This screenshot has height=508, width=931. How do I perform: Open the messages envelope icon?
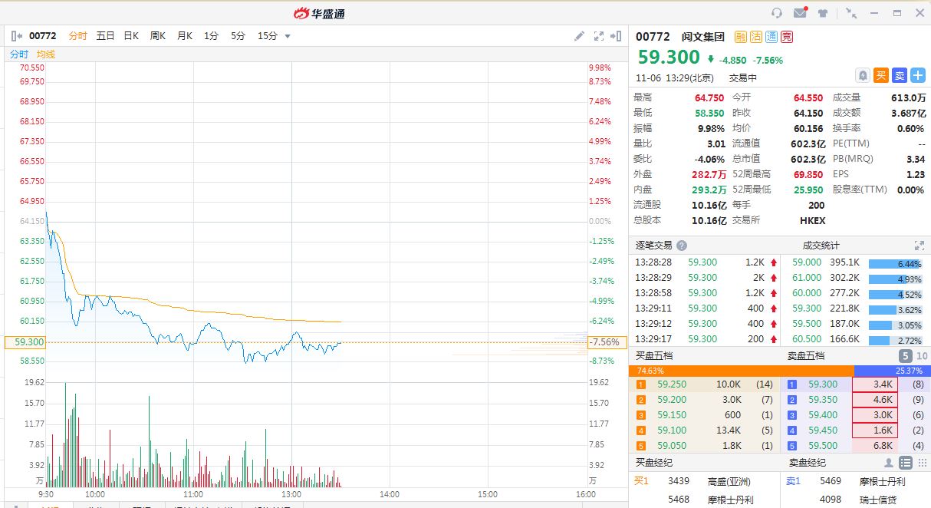click(800, 13)
